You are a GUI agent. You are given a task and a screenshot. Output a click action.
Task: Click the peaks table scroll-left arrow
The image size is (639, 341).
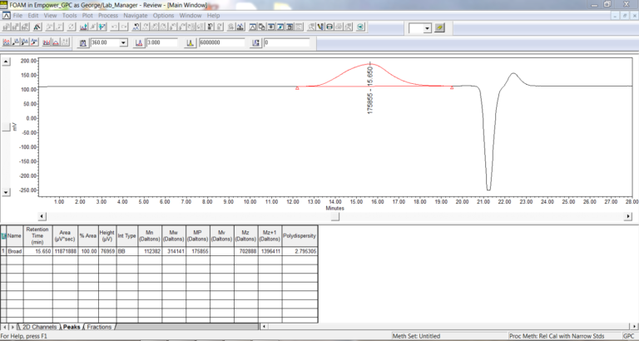(264, 326)
